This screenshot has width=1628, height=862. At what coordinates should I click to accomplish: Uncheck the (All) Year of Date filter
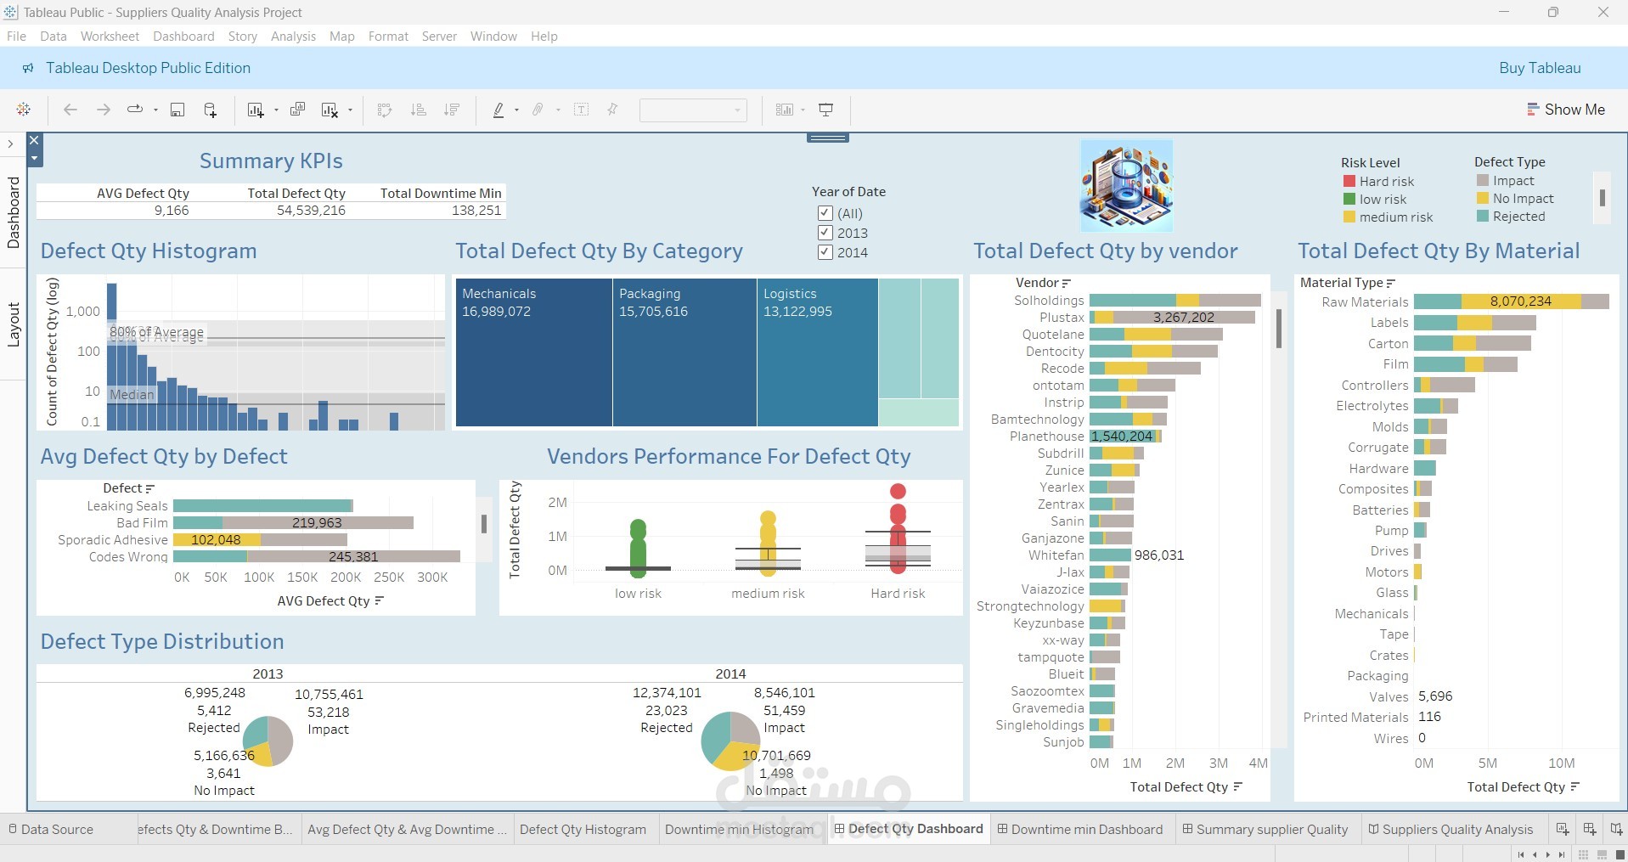click(x=825, y=213)
